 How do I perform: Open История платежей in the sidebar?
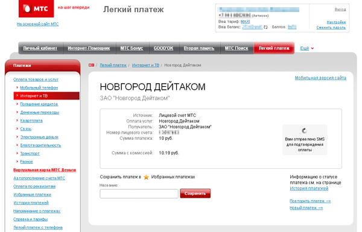[31, 202]
